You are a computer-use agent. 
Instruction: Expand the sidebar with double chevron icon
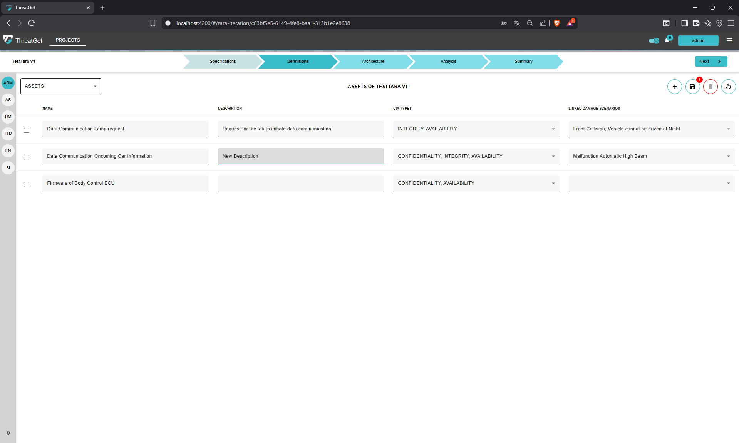(x=8, y=433)
